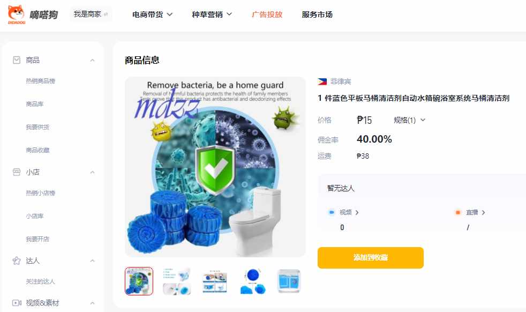Open 热销商品榜 in the sidebar
526x312 pixels.
pyautogui.click(x=41, y=81)
